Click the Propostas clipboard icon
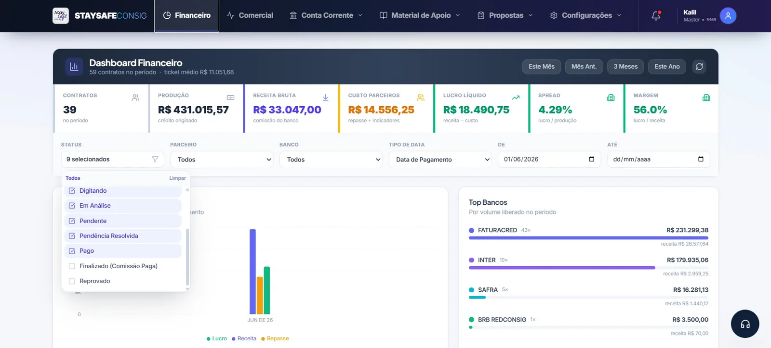The image size is (771, 348). [x=481, y=15]
